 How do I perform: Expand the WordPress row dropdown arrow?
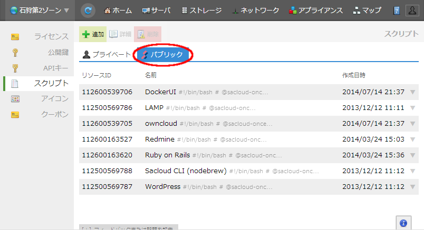pyautogui.click(x=413, y=187)
